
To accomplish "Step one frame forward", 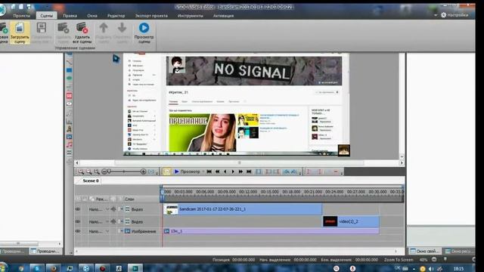I will [x=233, y=172].
